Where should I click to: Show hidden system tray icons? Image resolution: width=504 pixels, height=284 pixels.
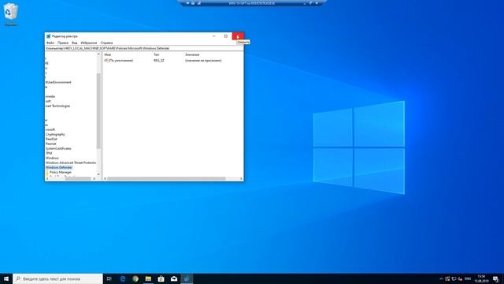(x=441, y=278)
